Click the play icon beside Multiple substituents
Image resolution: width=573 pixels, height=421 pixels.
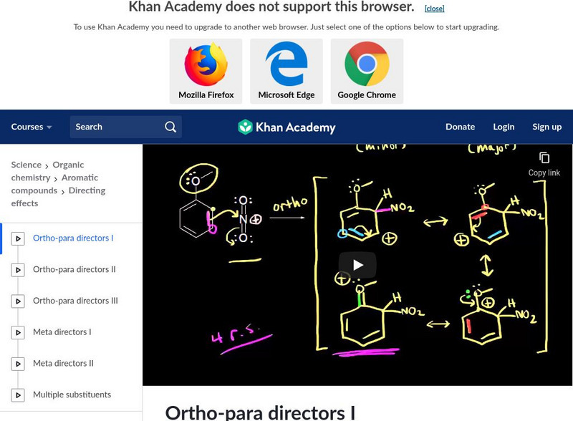pos(17,395)
